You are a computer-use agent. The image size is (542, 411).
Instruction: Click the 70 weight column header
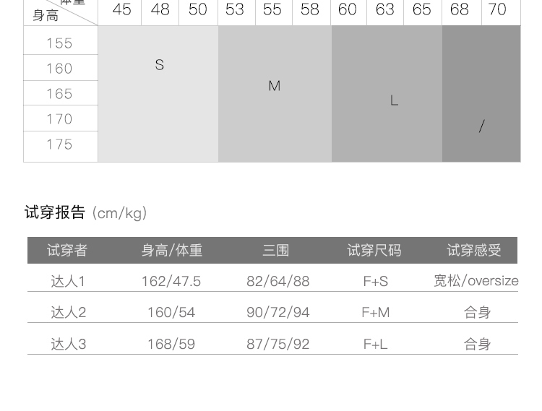click(497, 10)
